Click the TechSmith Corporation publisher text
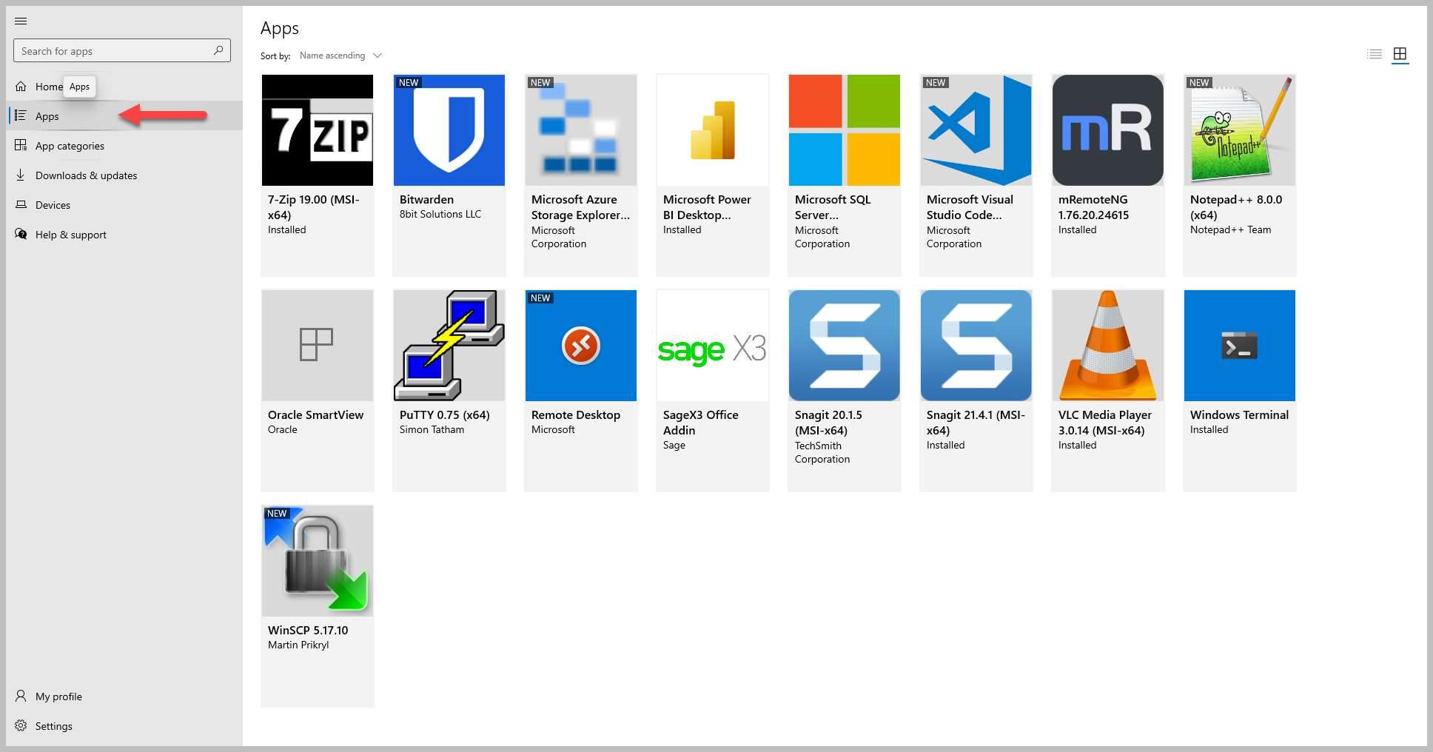The height and width of the screenshot is (752, 1433). coord(822,452)
